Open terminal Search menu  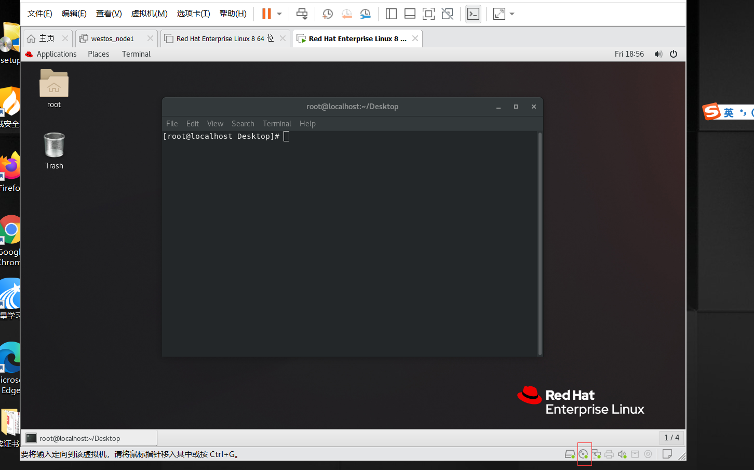click(x=243, y=124)
